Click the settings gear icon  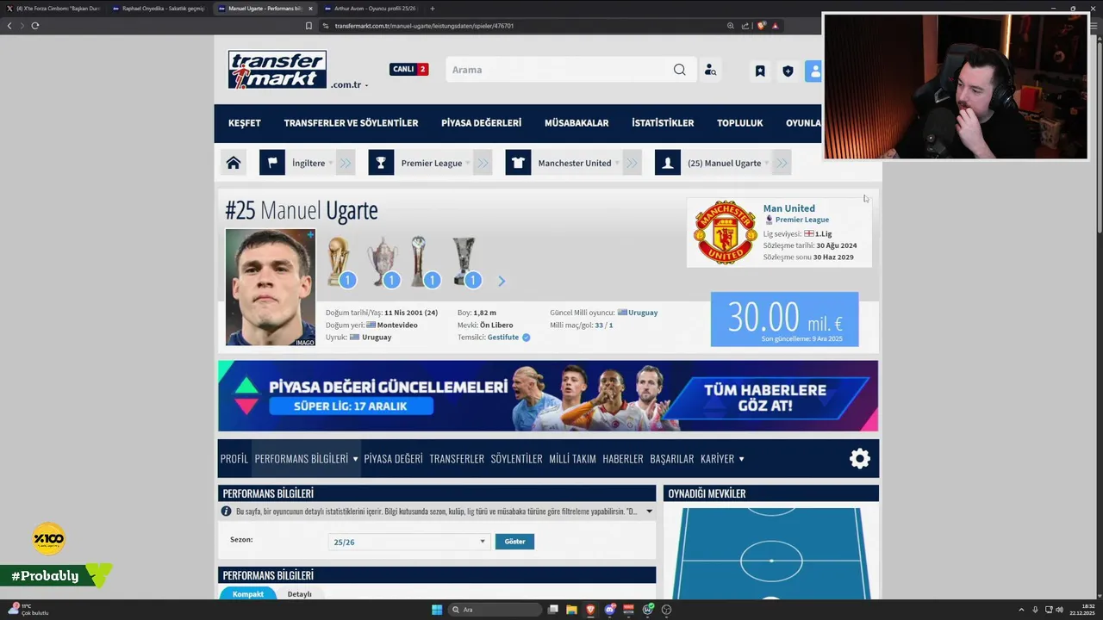click(x=860, y=459)
